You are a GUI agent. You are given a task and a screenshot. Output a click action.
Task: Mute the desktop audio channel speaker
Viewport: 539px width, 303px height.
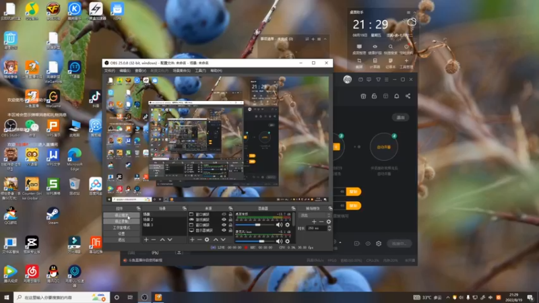(279, 225)
